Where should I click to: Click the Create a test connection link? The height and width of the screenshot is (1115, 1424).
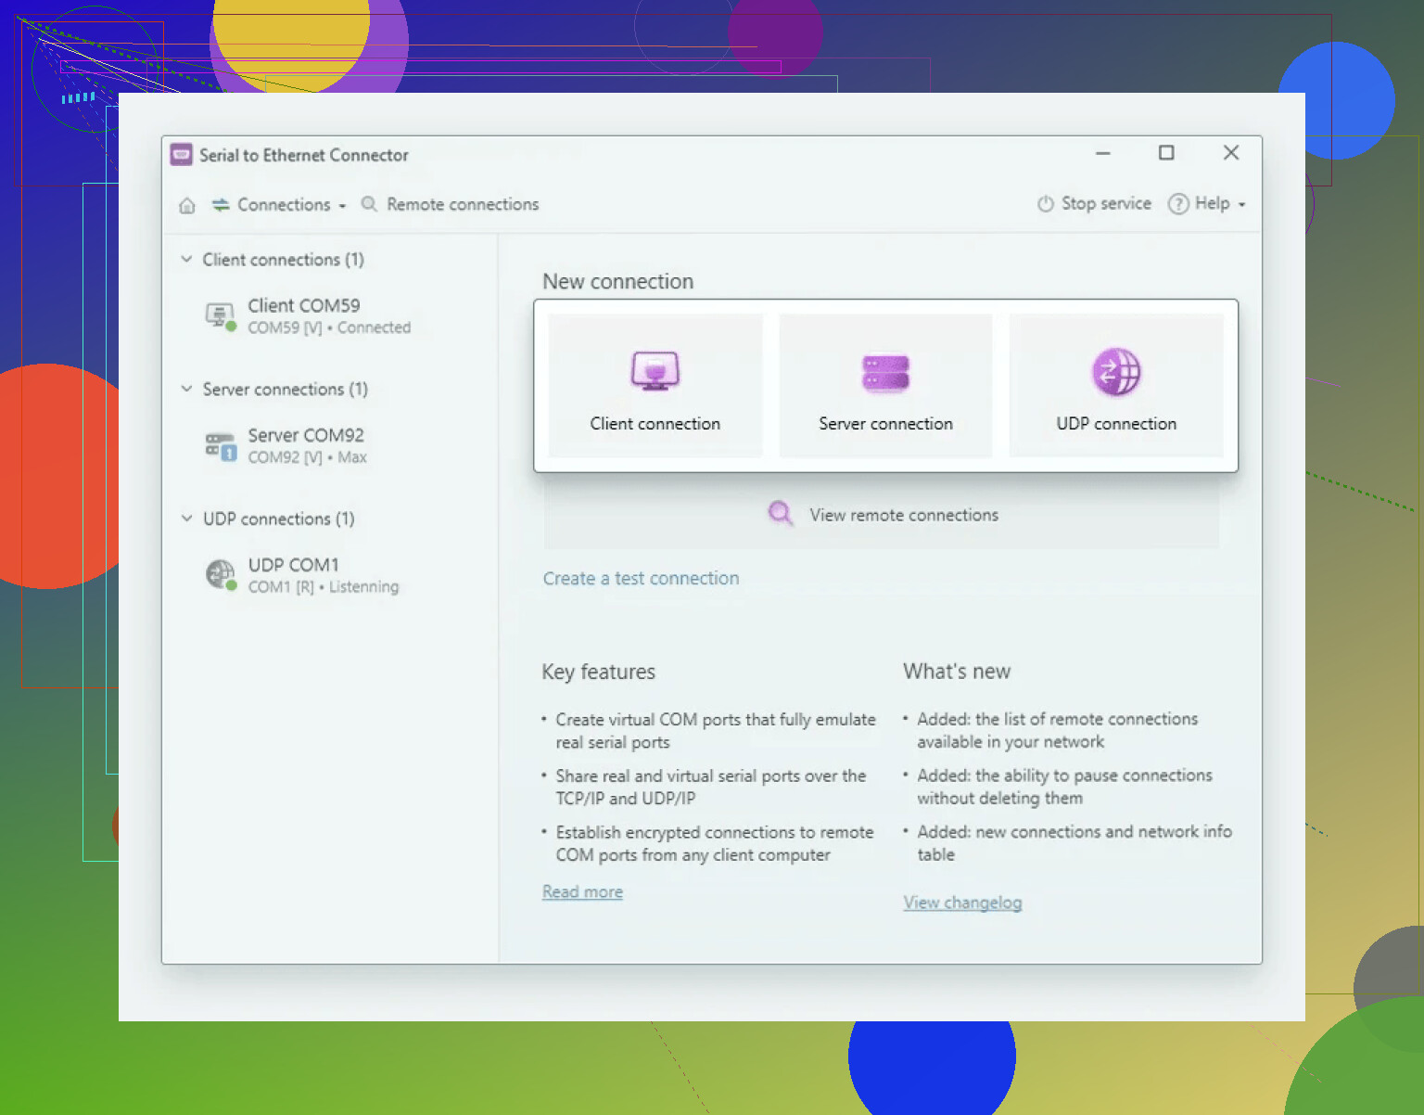click(641, 579)
